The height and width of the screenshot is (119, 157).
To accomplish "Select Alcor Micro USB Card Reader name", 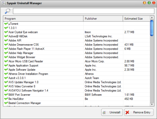I will pos(26,61).
